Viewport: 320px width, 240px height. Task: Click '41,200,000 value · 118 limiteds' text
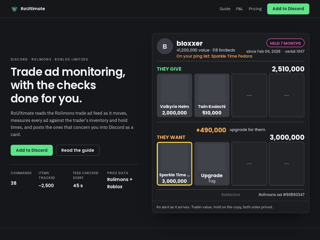tap(206, 50)
